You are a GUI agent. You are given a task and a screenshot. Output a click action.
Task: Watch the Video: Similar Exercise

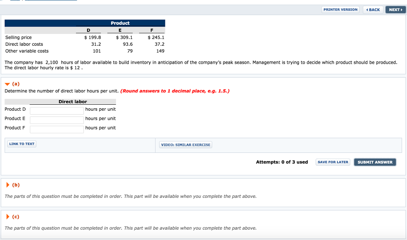pyautogui.click(x=185, y=144)
